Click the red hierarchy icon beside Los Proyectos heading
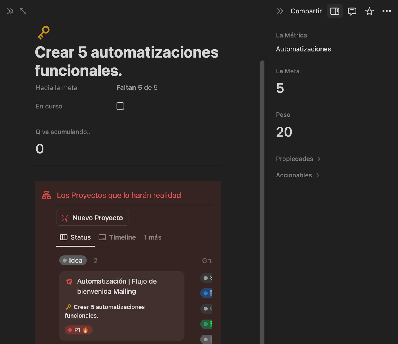This screenshot has width=398, height=344. pyautogui.click(x=46, y=195)
